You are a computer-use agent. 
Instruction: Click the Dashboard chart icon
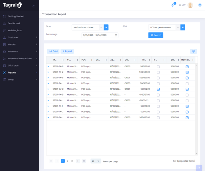(4, 23)
